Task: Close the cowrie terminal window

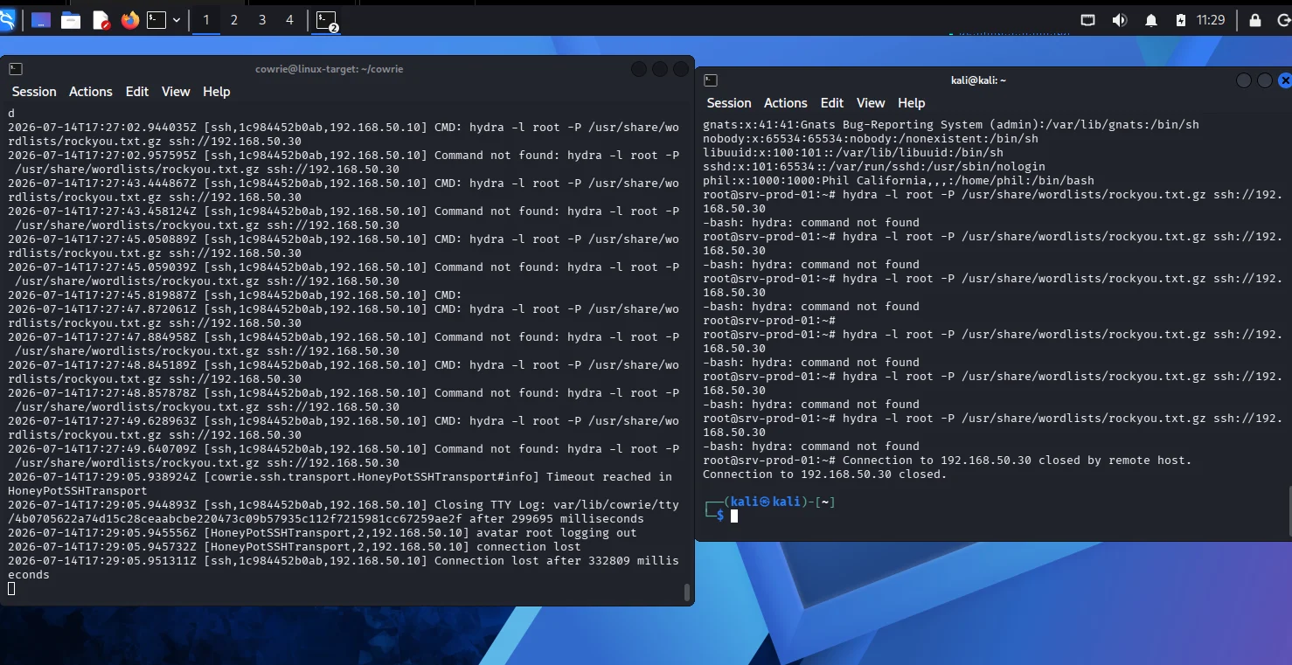Action: [681, 69]
